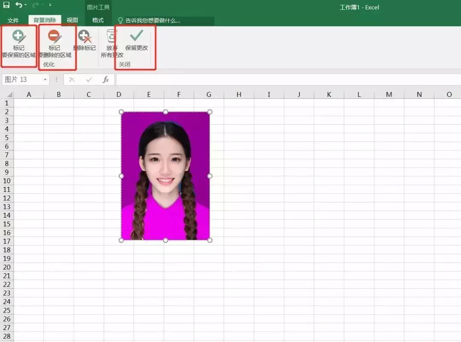Select column M header

point(389,94)
